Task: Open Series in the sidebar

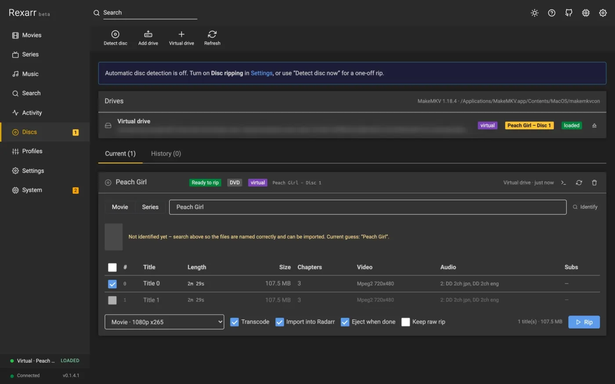Action: pos(45,54)
